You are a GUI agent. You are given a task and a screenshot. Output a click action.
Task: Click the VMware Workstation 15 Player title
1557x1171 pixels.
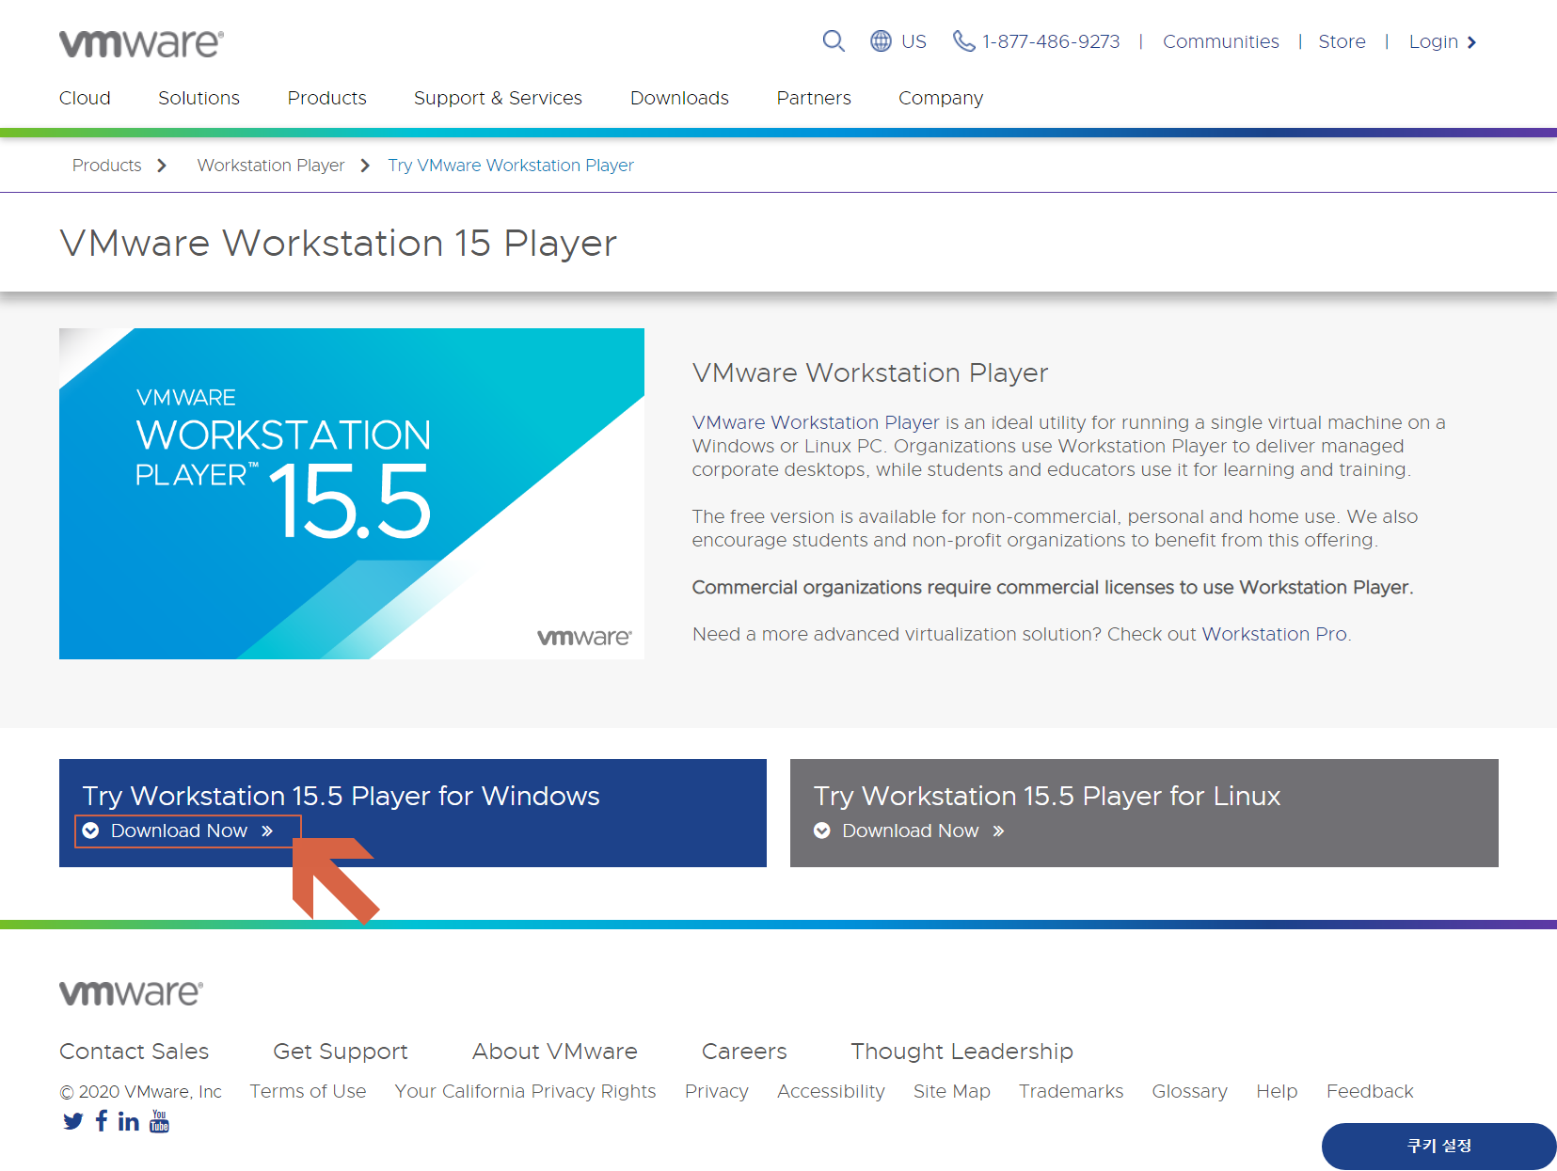click(338, 244)
